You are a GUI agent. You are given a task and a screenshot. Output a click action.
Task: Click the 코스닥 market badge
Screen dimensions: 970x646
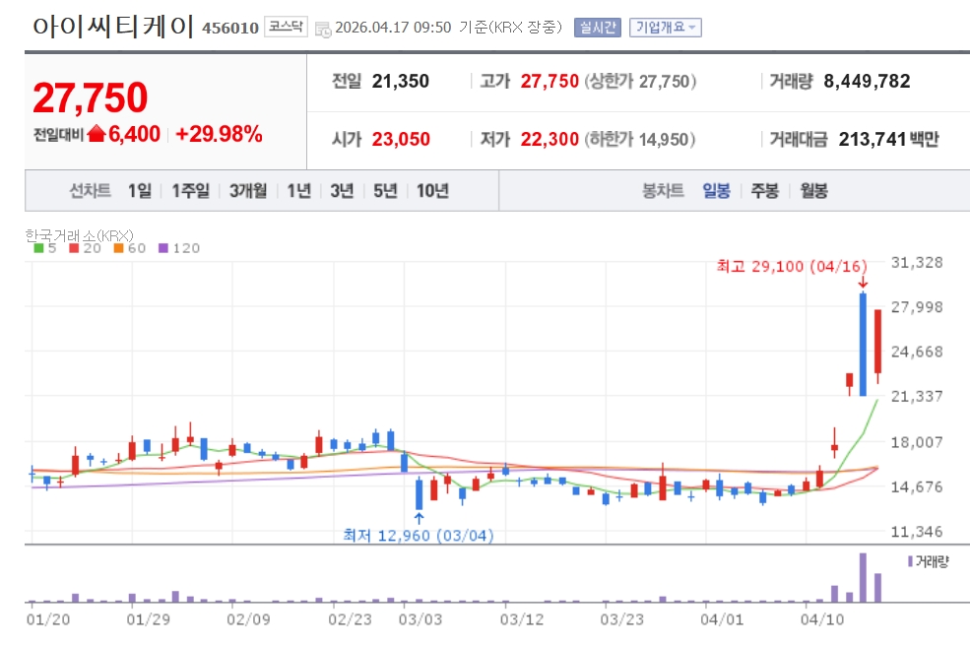(x=286, y=27)
